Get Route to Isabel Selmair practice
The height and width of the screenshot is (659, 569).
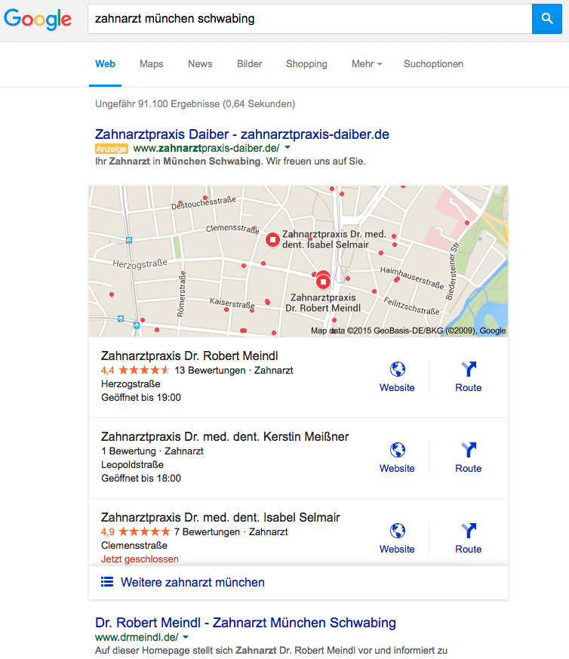(468, 538)
